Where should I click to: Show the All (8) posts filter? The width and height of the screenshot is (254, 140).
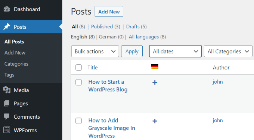[78, 27]
